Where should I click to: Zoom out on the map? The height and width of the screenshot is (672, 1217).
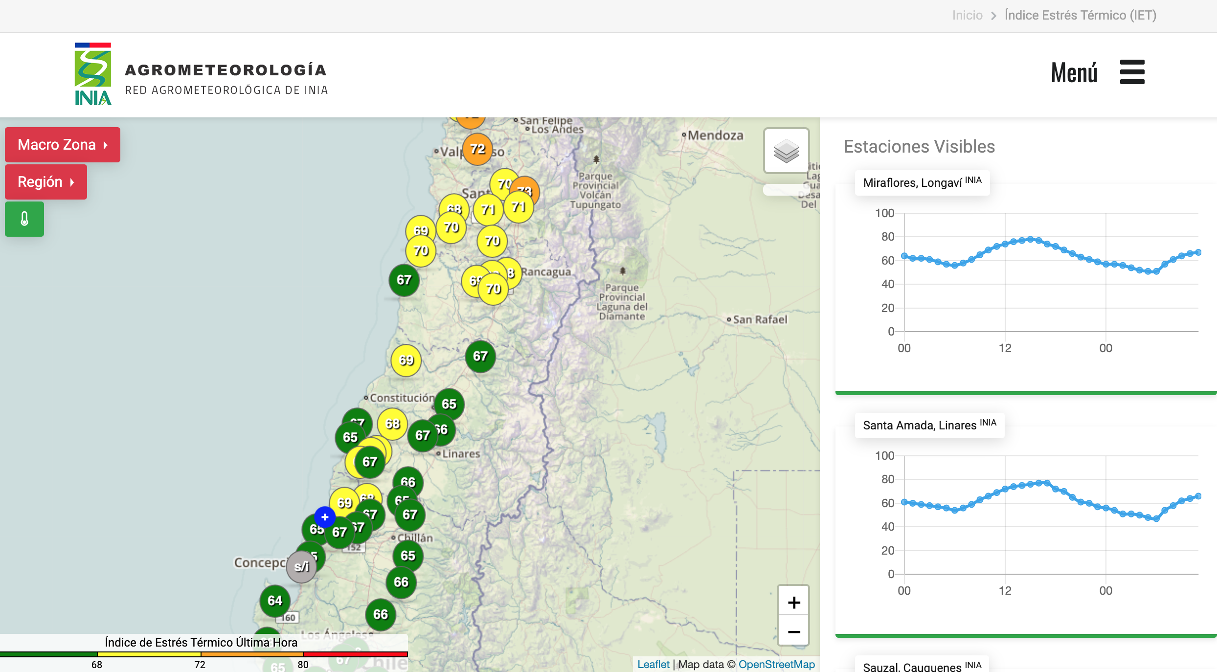pyautogui.click(x=794, y=631)
